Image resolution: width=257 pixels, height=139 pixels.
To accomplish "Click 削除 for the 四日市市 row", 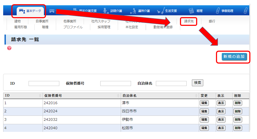I will click(x=237, y=112).
